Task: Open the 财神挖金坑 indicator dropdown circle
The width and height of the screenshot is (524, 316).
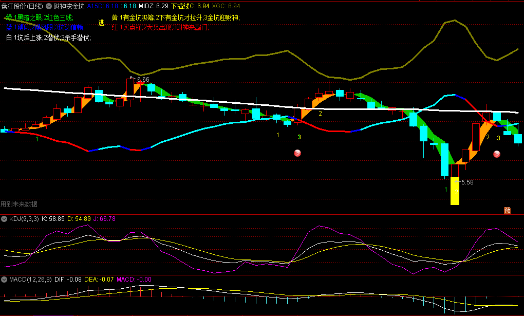Action: (49, 6)
